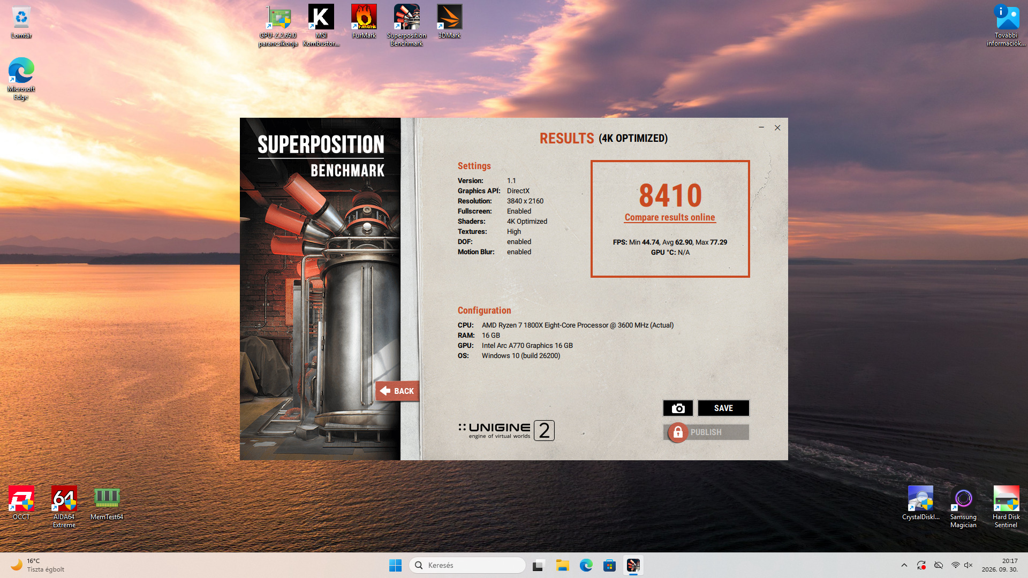Launch 3DMark desktop shortcut
The image size is (1028, 578).
pos(450,21)
